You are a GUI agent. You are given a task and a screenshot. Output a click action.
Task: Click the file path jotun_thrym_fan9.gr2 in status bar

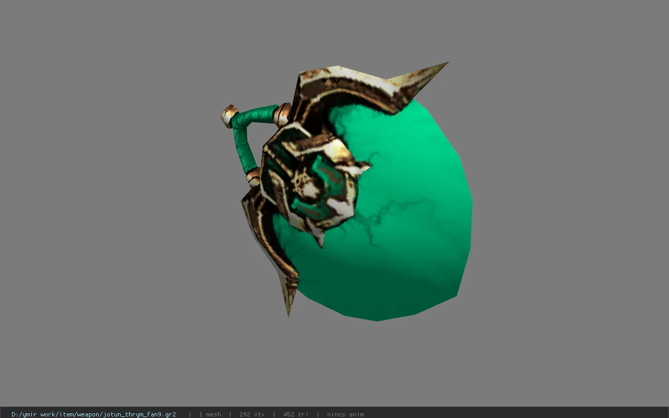(94, 414)
